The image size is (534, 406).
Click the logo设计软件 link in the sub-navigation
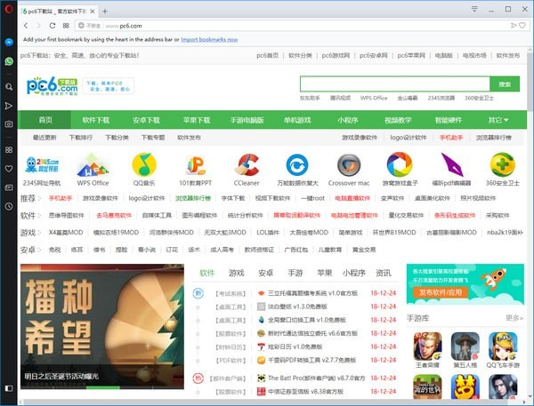pyautogui.click(x=409, y=138)
